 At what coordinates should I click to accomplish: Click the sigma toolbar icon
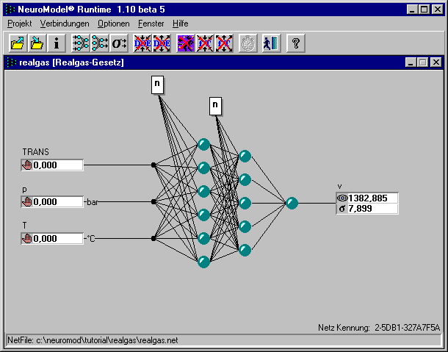point(120,43)
